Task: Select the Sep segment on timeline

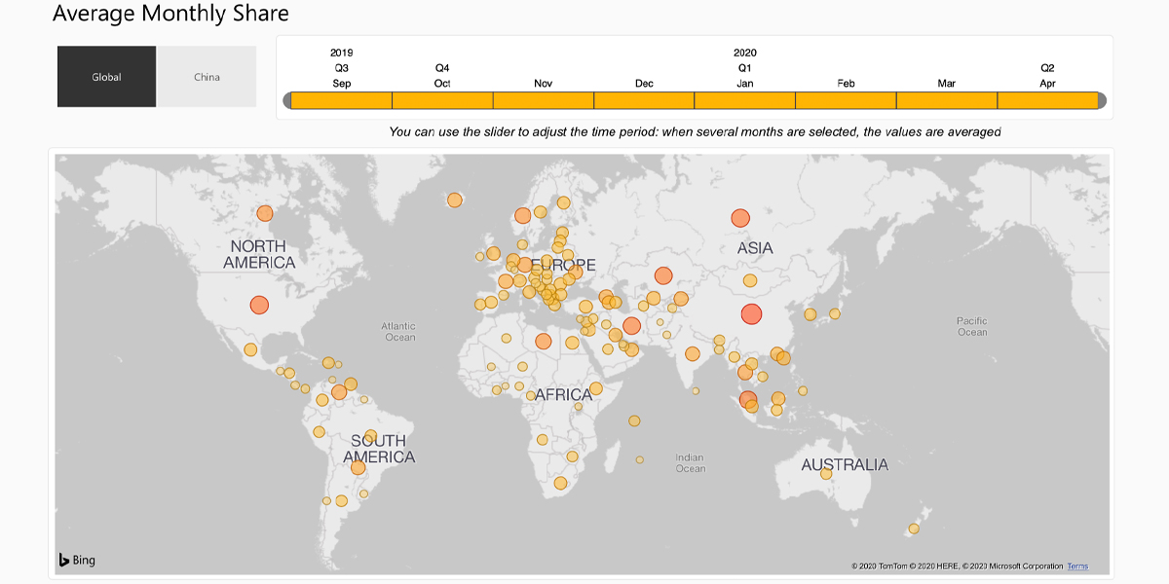Action: coord(341,100)
